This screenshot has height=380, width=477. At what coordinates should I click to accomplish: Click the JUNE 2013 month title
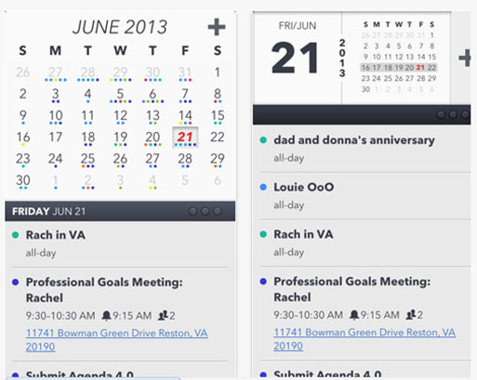120,27
